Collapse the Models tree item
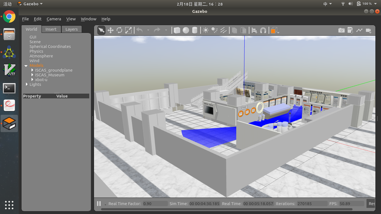Image resolution: width=381 pixels, height=214 pixels. [x=26, y=65]
